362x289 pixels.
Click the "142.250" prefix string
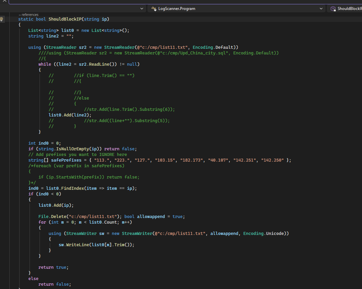(272, 160)
